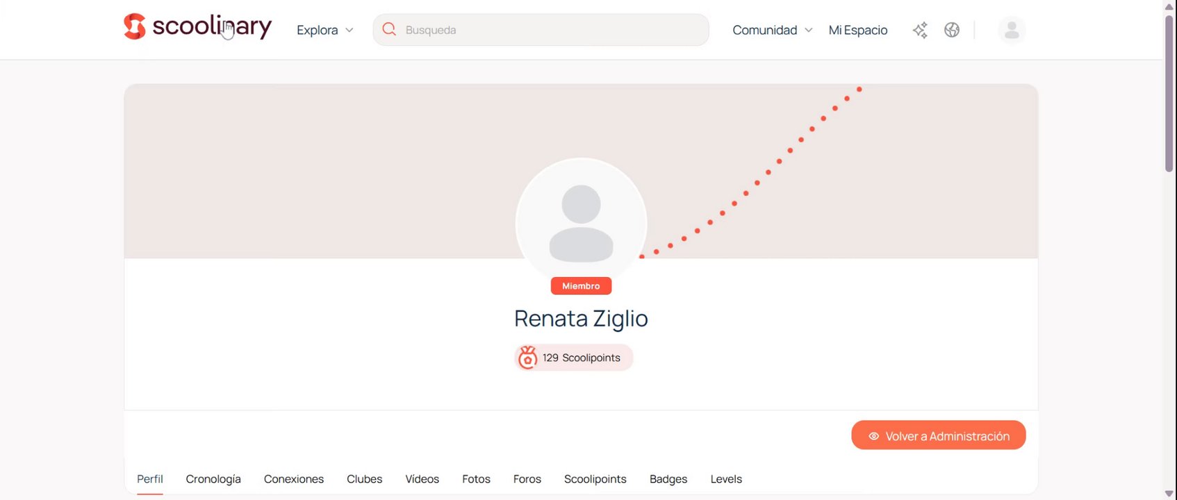Go to the Badges tab
This screenshot has height=500, width=1177.
(668, 479)
